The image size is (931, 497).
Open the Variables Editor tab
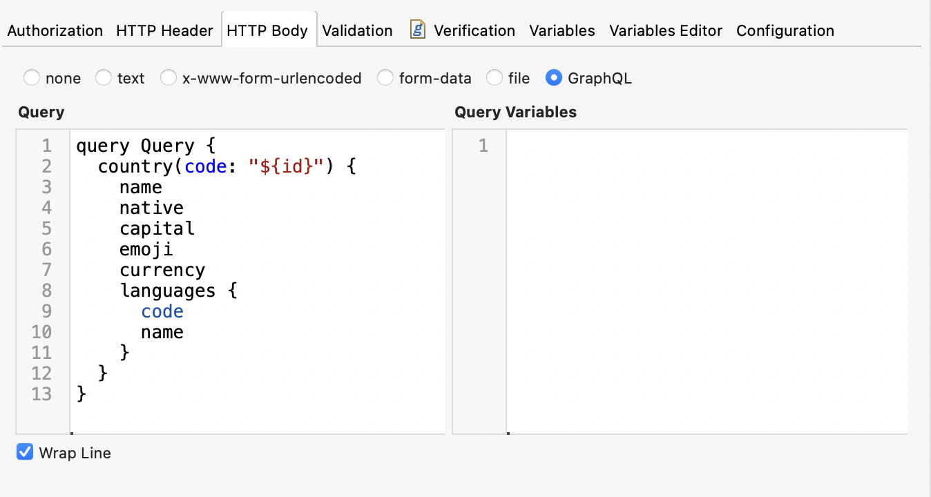click(665, 30)
